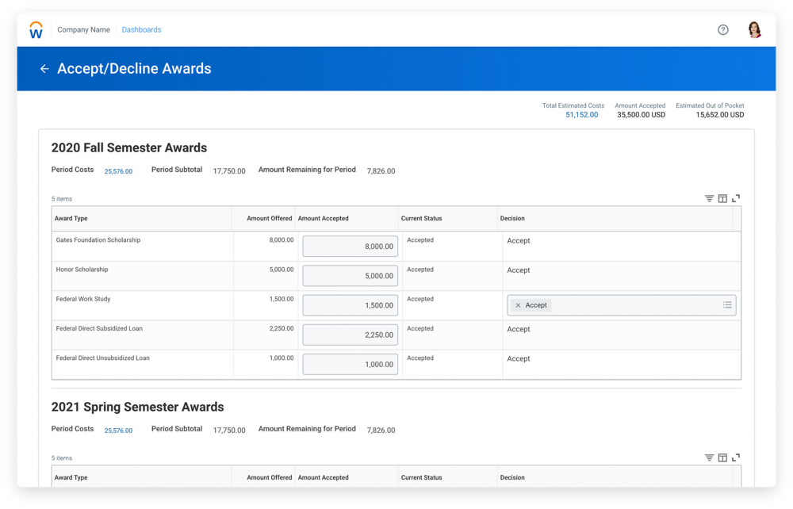Remove Accept tag from Federal Work Study decision
This screenshot has width=793, height=509.
(x=519, y=305)
